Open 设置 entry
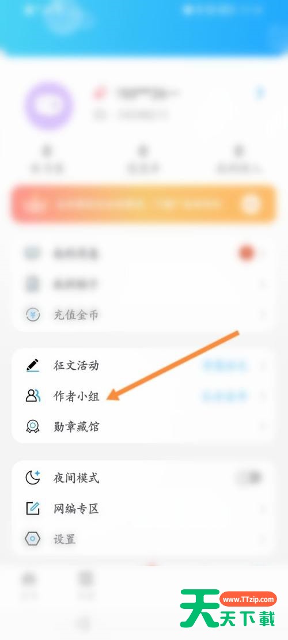Screen dimensions: 288x640 144,539
